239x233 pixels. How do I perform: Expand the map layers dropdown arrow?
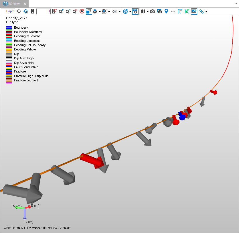[x=147, y=12]
